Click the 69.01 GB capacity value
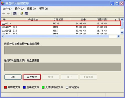Image resolution: width=125 pixels, height=98 pixels. (x=81, y=31)
